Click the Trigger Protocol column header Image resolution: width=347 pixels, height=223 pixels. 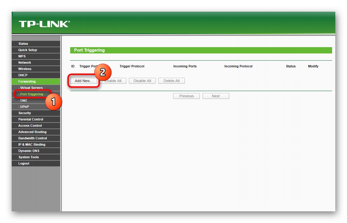(x=132, y=66)
